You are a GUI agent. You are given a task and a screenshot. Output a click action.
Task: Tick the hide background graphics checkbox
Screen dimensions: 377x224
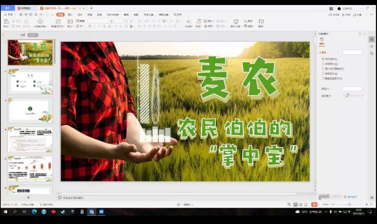coord(323,78)
